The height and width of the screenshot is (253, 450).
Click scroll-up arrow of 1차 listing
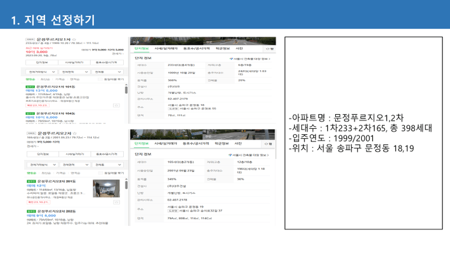pos(126,85)
